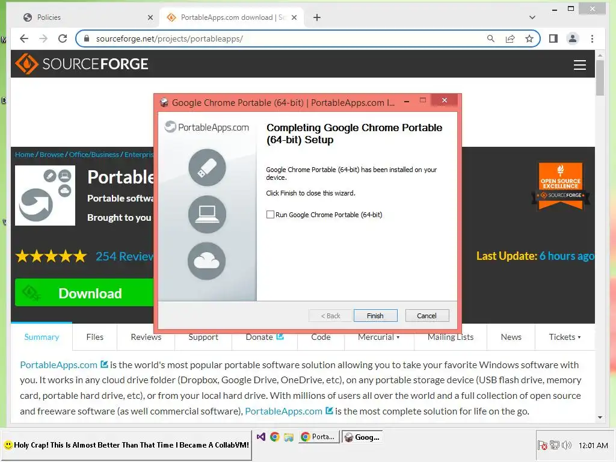Click the green Download button
Screen dimensions: 616x462
point(84,293)
